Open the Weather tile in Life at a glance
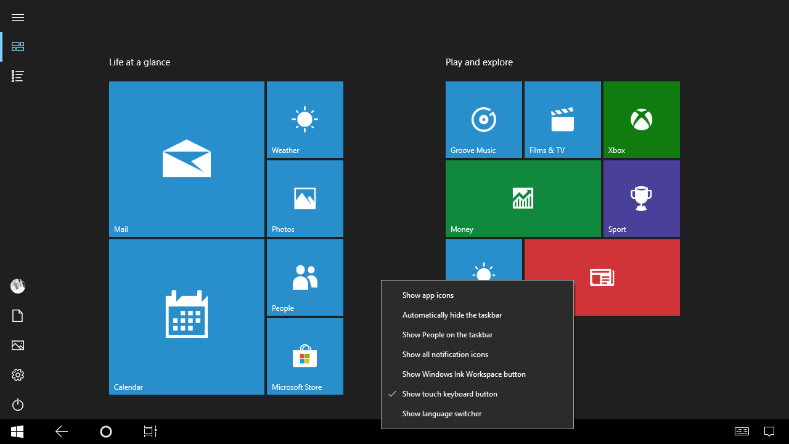Viewport: 789px width, 444px height. 305,120
